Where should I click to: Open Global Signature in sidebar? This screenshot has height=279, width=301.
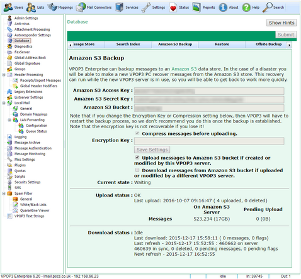[27, 63]
